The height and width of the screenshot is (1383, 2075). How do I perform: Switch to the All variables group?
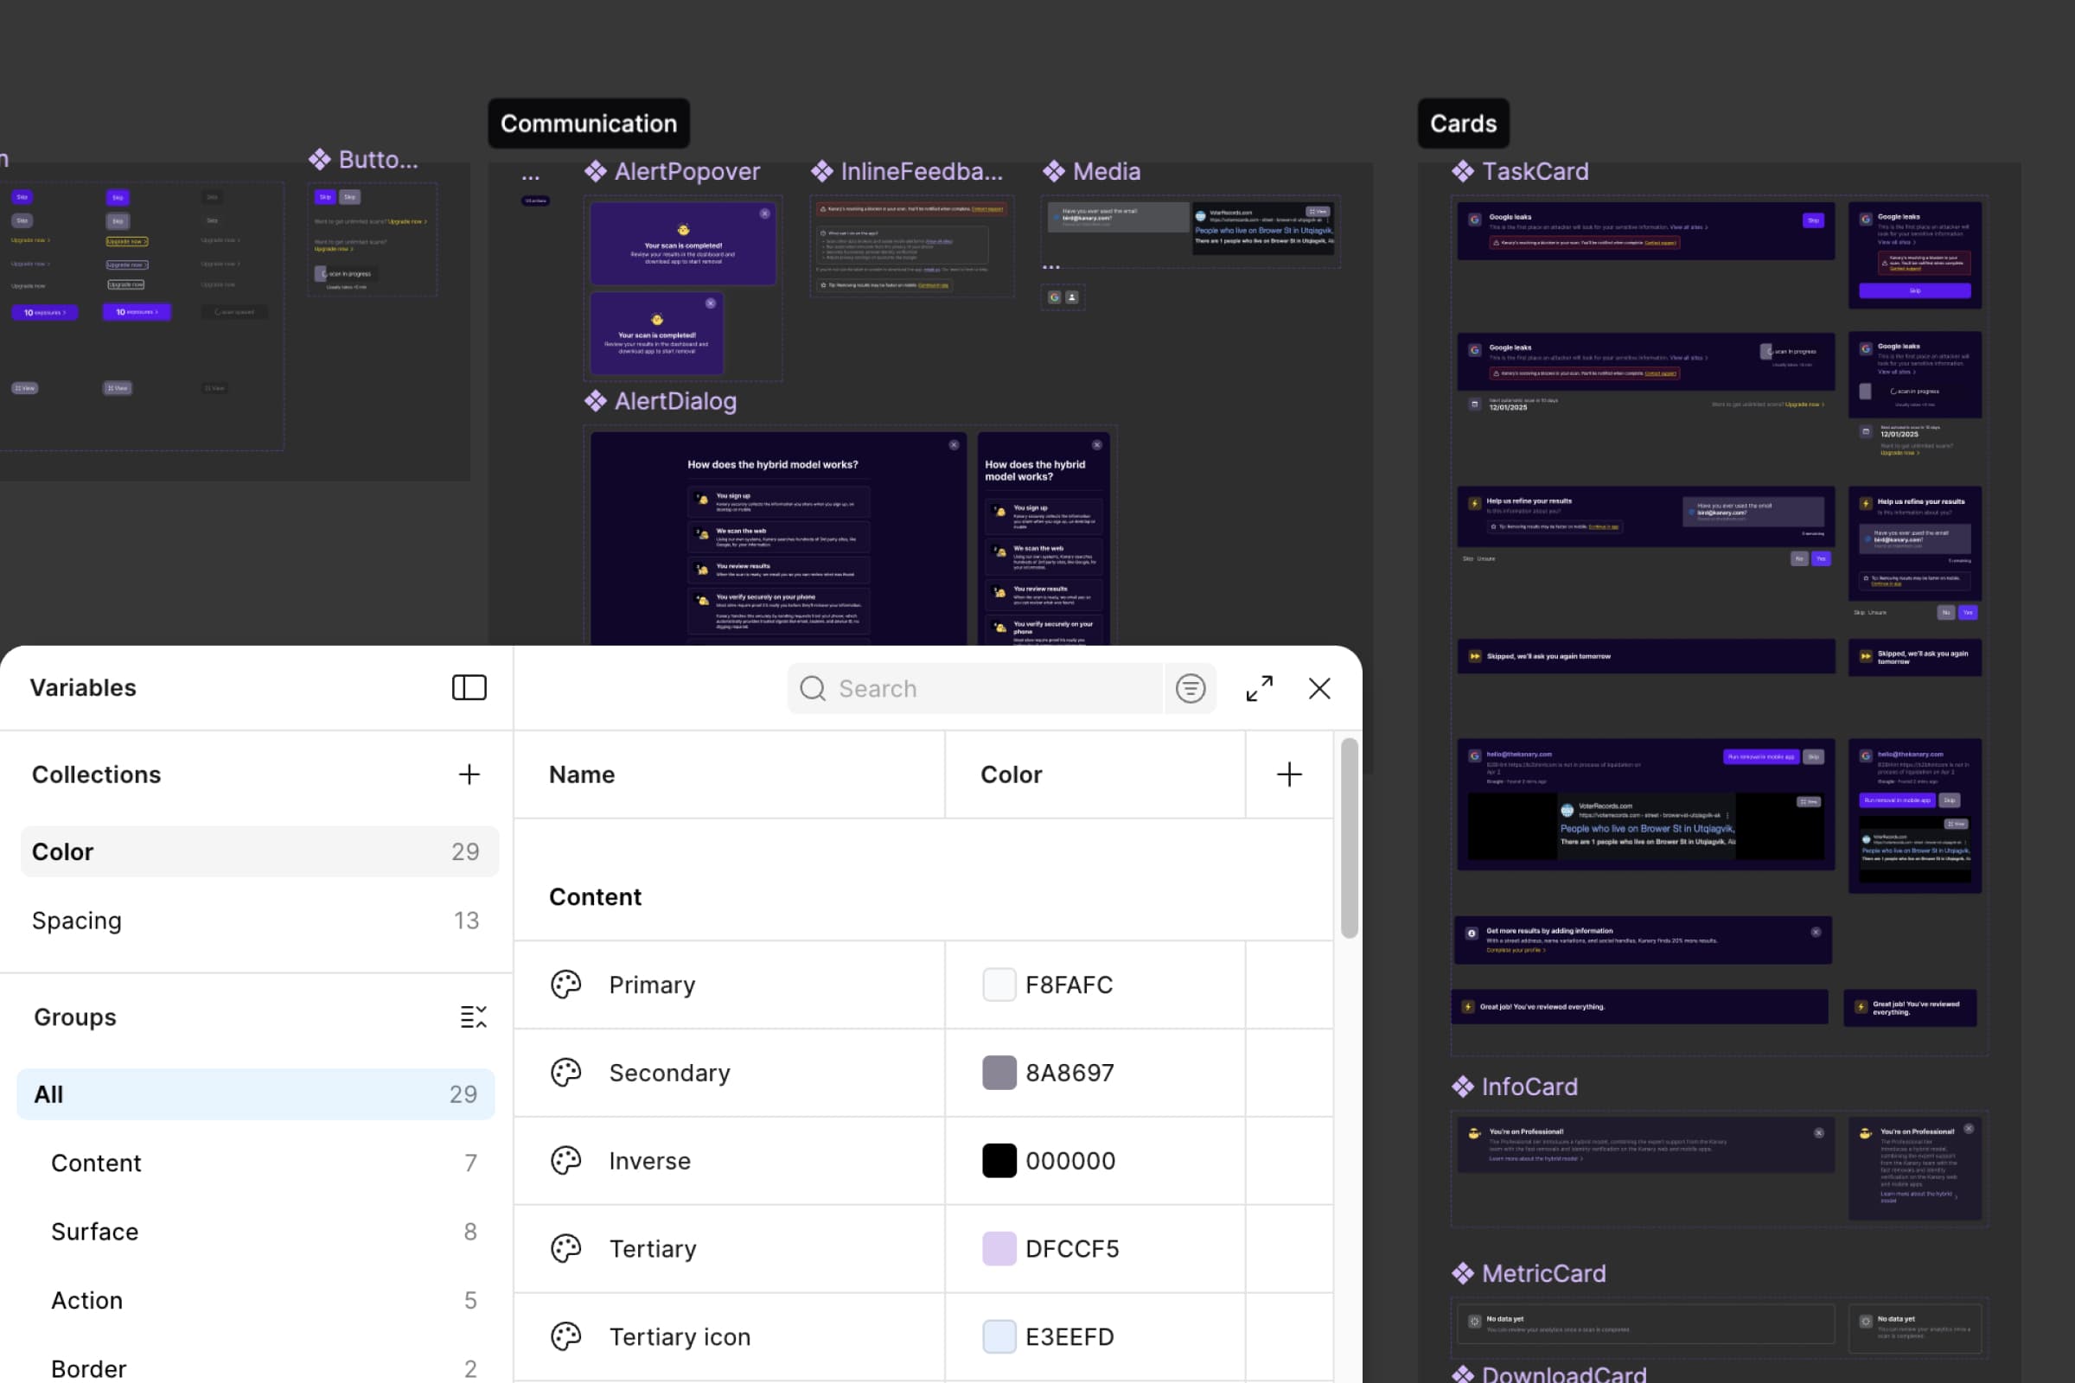coord(256,1093)
